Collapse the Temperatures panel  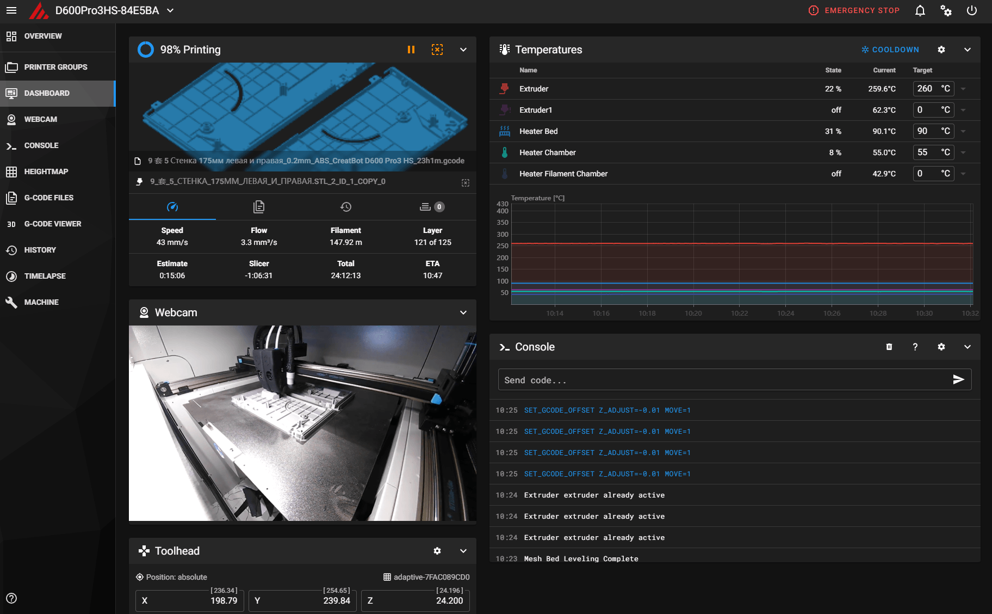click(x=968, y=50)
